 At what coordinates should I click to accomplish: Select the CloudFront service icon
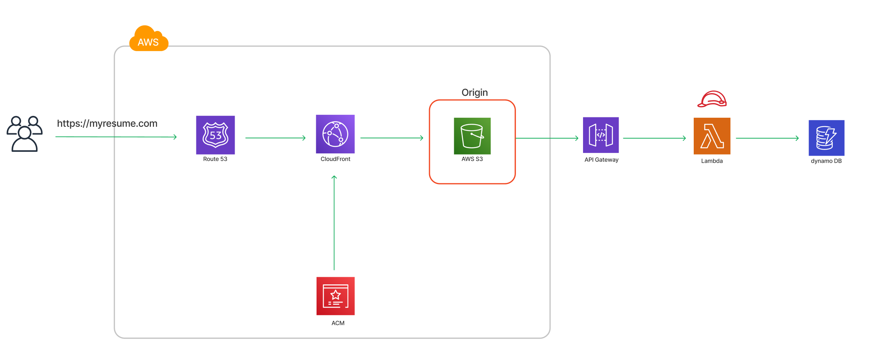tap(335, 134)
